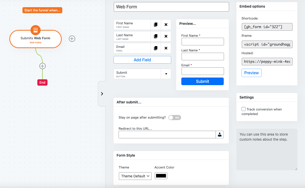Click the Embed options header

(x=267, y=6)
